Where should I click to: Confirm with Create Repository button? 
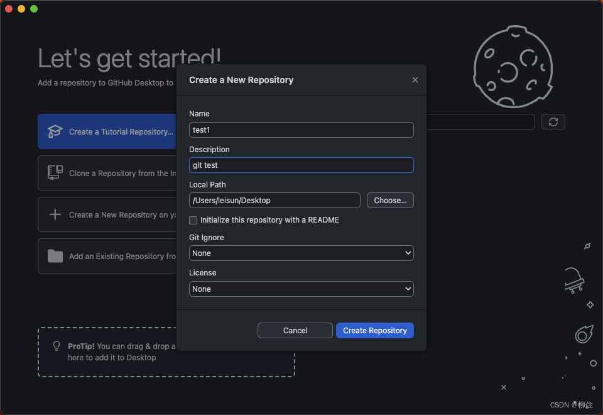(x=374, y=330)
